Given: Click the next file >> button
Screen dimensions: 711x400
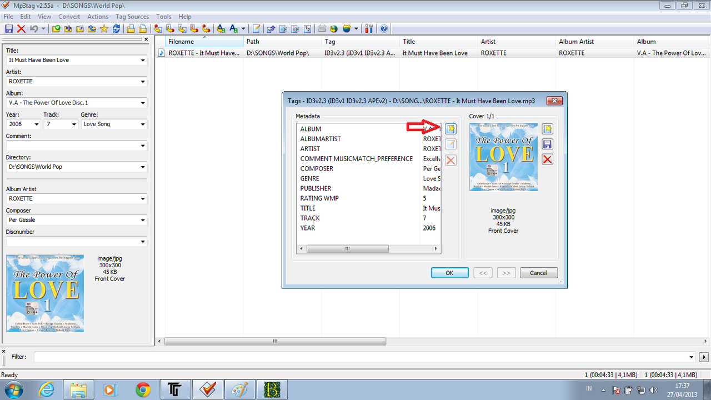Looking at the screenshot, I should pyautogui.click(x=505, y=273).
